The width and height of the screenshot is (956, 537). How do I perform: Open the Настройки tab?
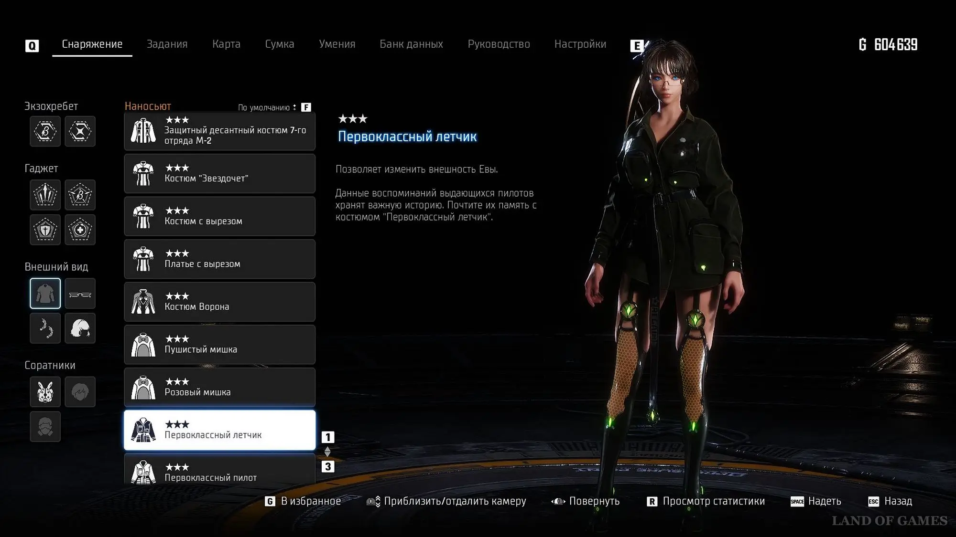tap(580, 44)
